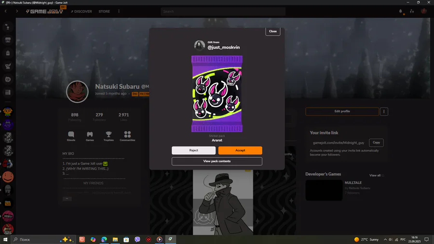The width and height of the screenshot is (434, 244).
Task: Open File Explorer from the taskbar
Action: pos(115,239)
